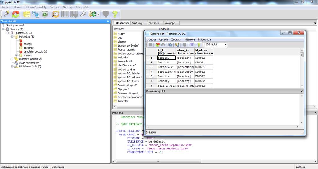Click the adres_ku column header
Screen dimensions: 318x169
click(x=185, y=52)
